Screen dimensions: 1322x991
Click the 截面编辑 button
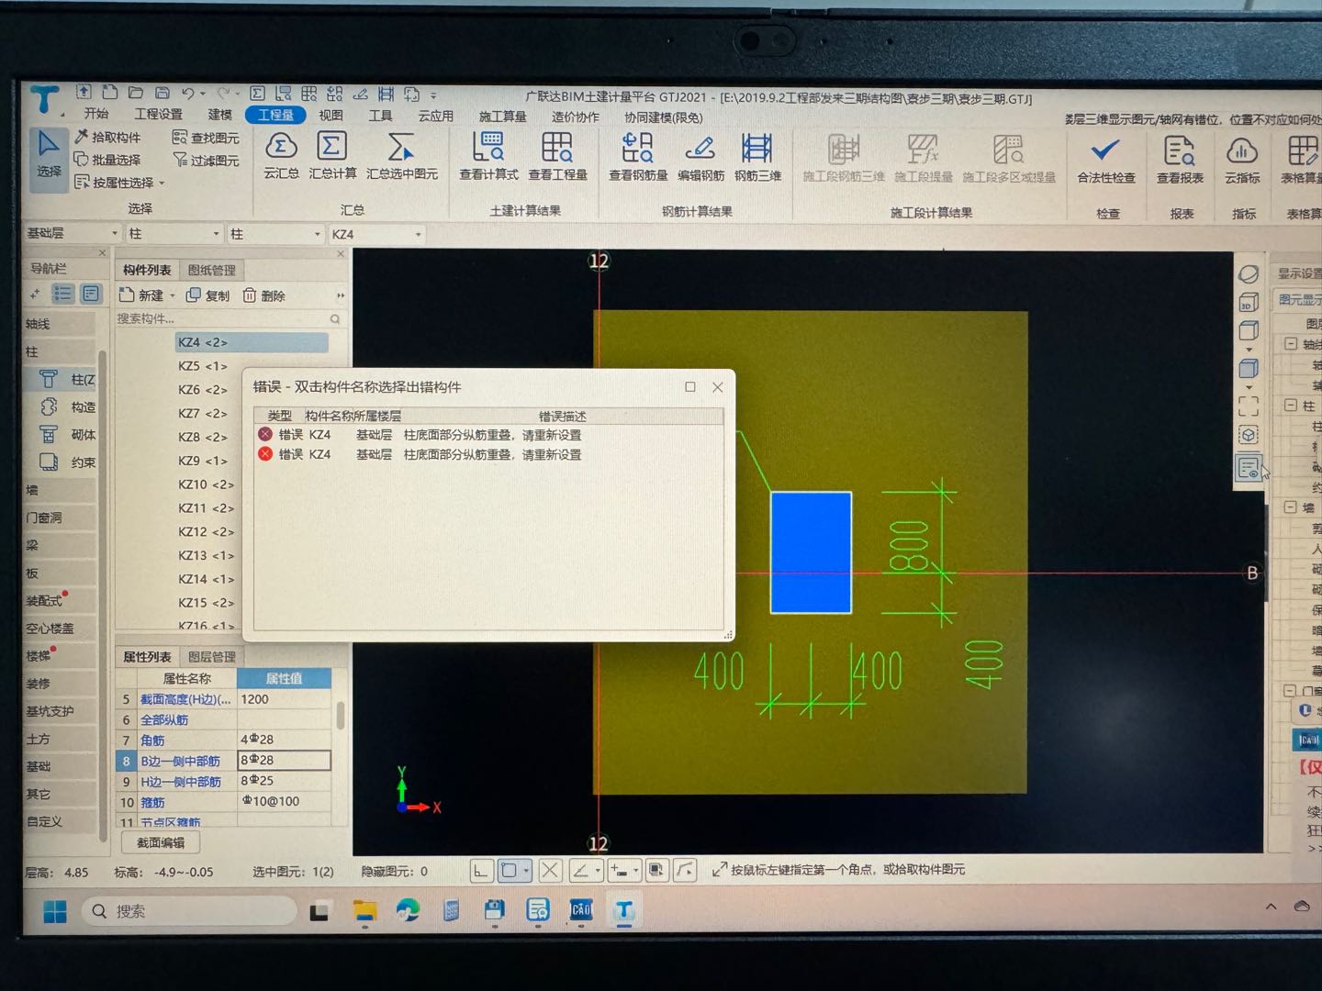click(161, 842)
